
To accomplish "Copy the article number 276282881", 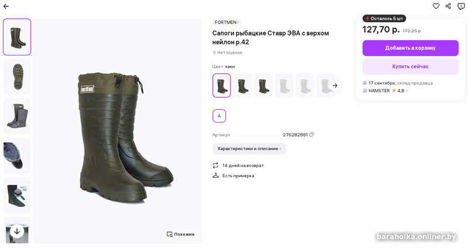I will click(x=312, y=135).
